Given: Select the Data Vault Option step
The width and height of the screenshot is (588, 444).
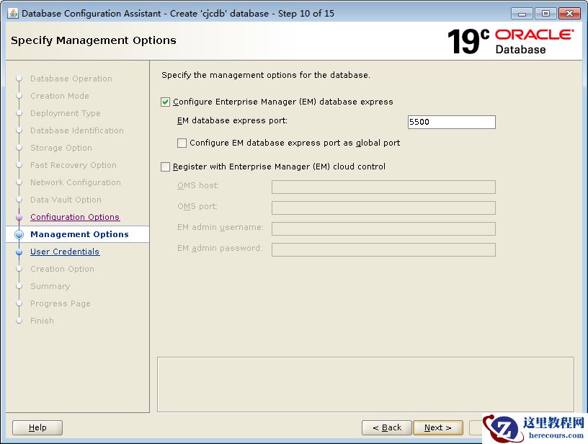Looking at the screenshot, I should pyautogui.click(x=66, y=200).
